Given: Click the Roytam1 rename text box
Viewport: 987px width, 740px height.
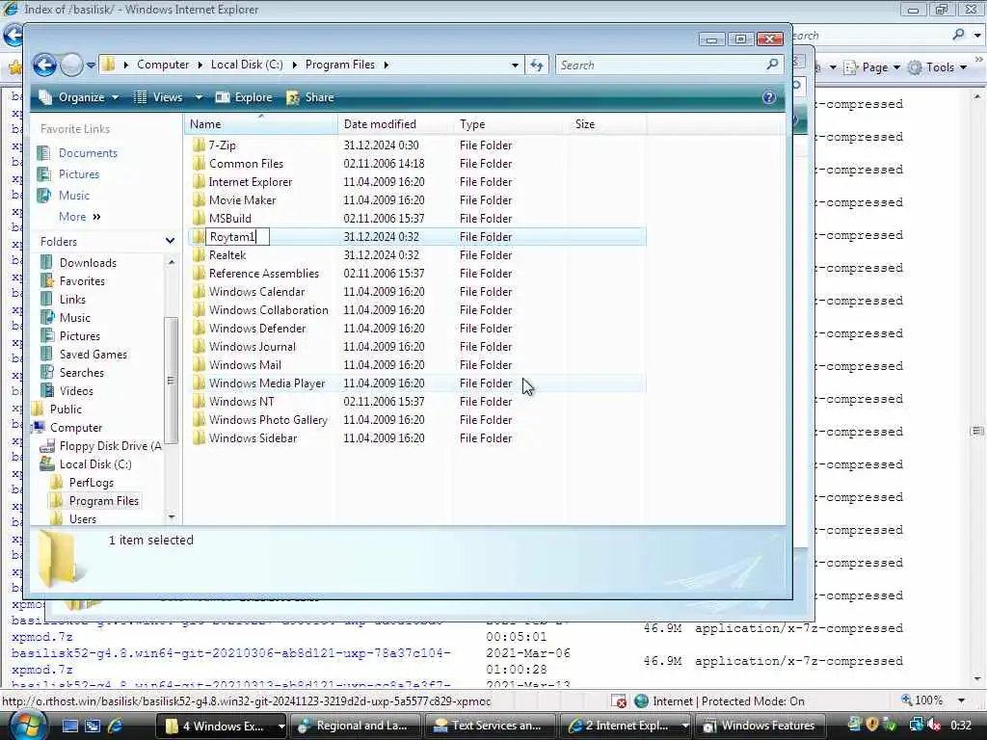Looking at the screenshot, I should click(238, 237).
